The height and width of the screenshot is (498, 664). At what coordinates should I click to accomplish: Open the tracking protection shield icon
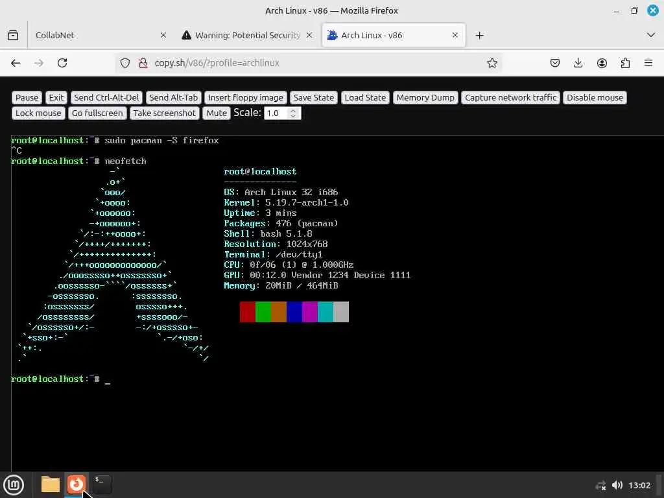(x=125, y=63)
